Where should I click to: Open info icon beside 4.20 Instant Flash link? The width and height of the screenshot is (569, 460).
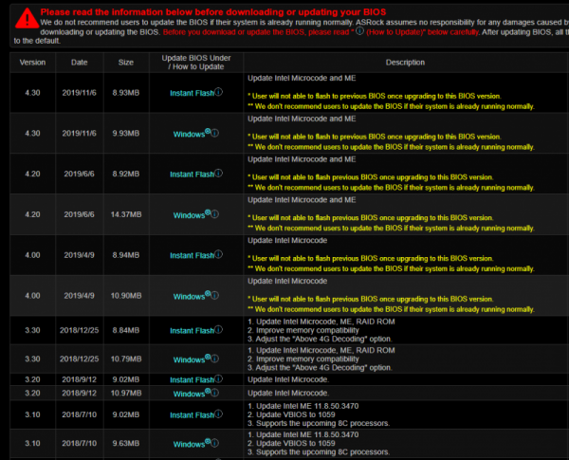coord(218,174)
